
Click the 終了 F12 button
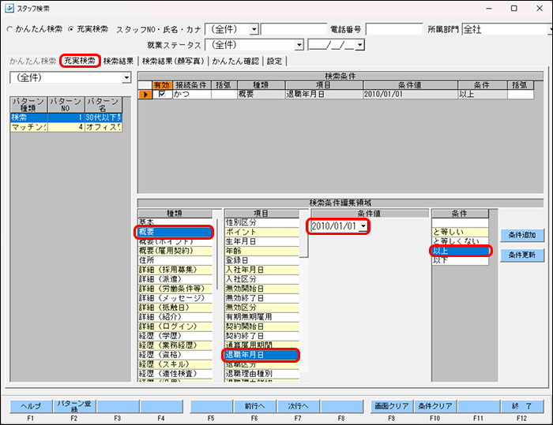[522, 406]
